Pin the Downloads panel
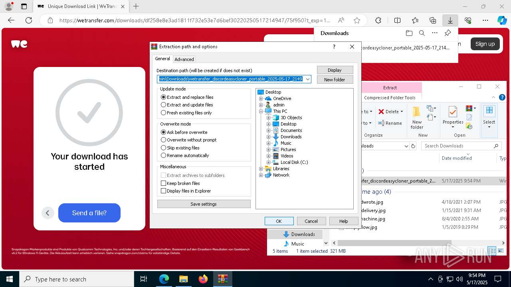511x287 pixels. point(448,33)
